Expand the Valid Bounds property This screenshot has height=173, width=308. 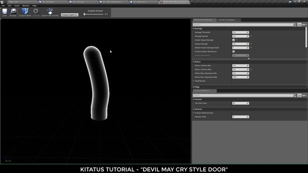pos(193,81)
